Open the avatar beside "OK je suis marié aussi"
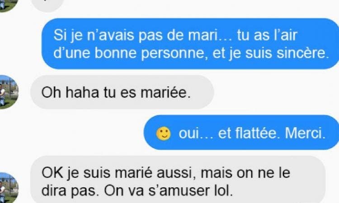The height and width of the screenshot is (203, 339). (9, 188)
